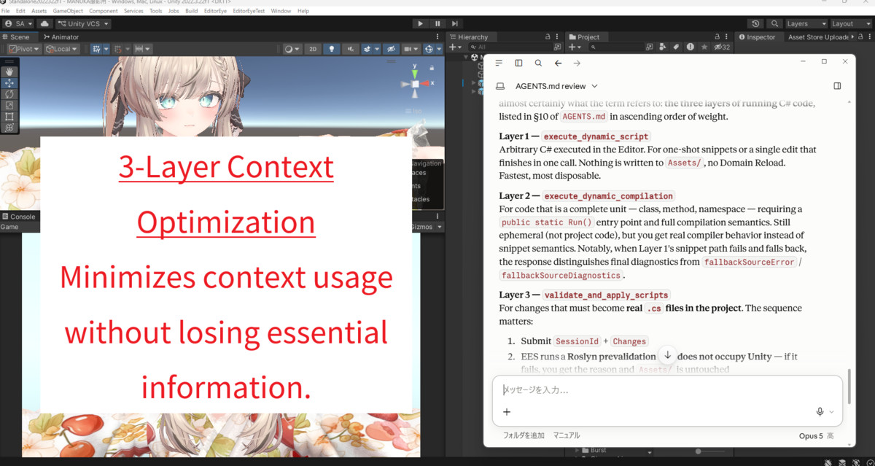Click the フォルダを追加 button
Viewport: 875px width, 466px height.
[x=524, y=435]
